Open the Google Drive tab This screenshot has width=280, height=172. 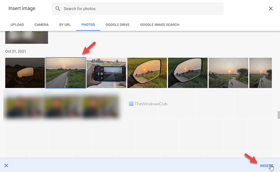click(x=117, y=25)
